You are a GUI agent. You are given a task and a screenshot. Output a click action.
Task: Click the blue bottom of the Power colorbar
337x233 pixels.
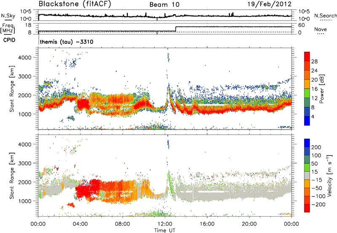point(307,121)
